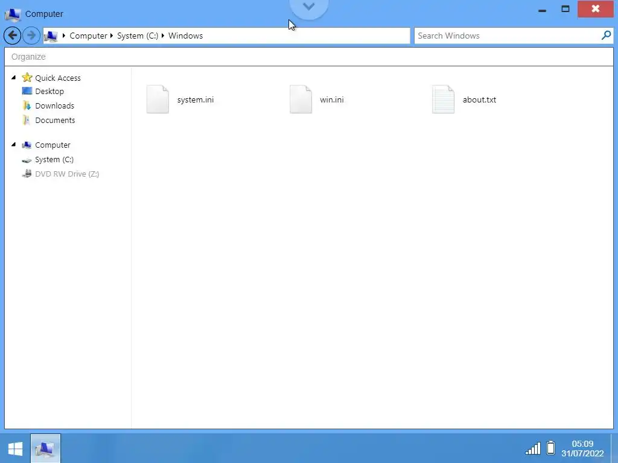Click the clock showing 05:09
The image size is (618, 463).
[582, 444]
